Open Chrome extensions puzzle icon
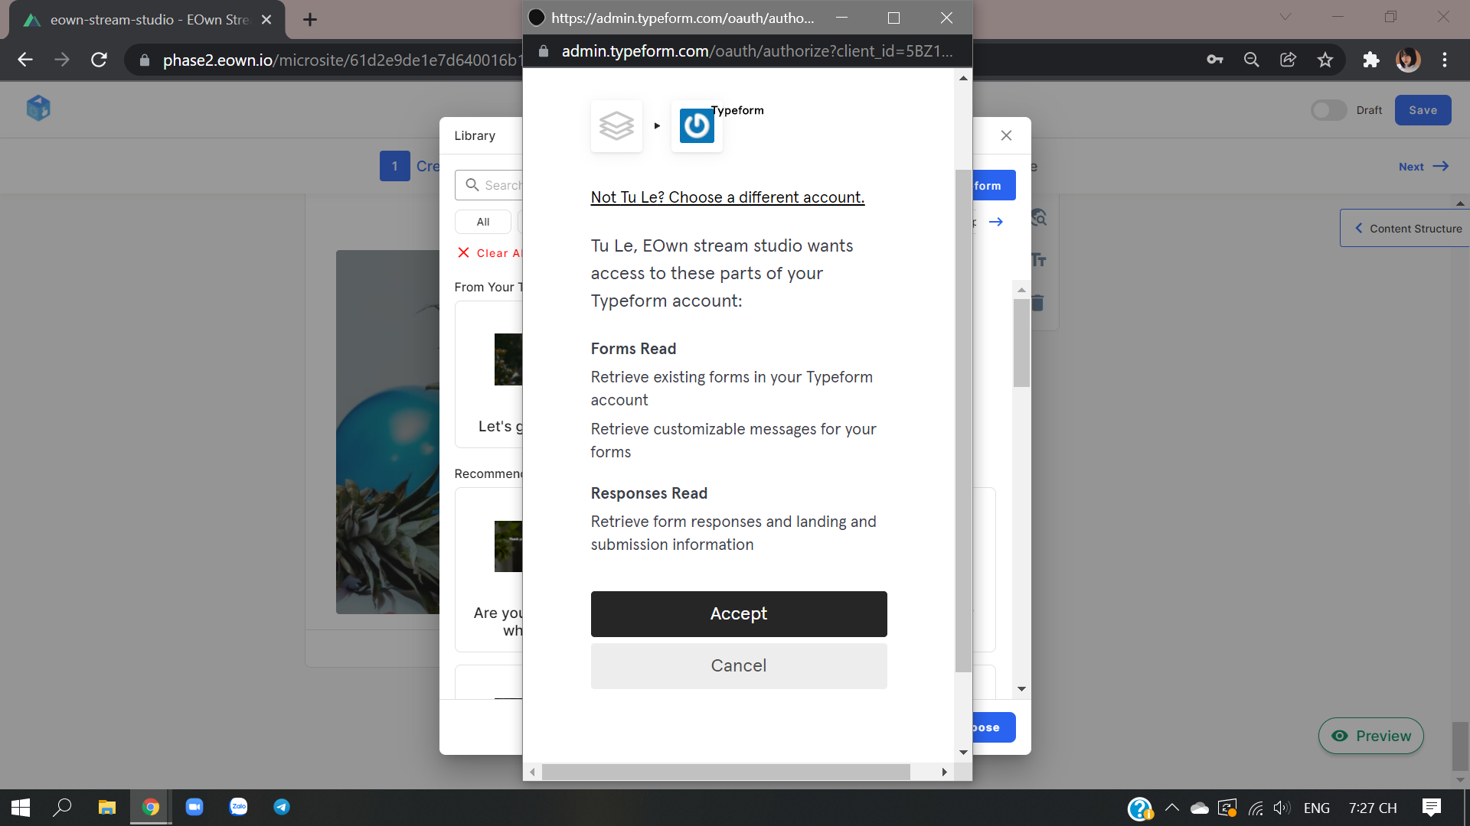 coord(1371,60)
